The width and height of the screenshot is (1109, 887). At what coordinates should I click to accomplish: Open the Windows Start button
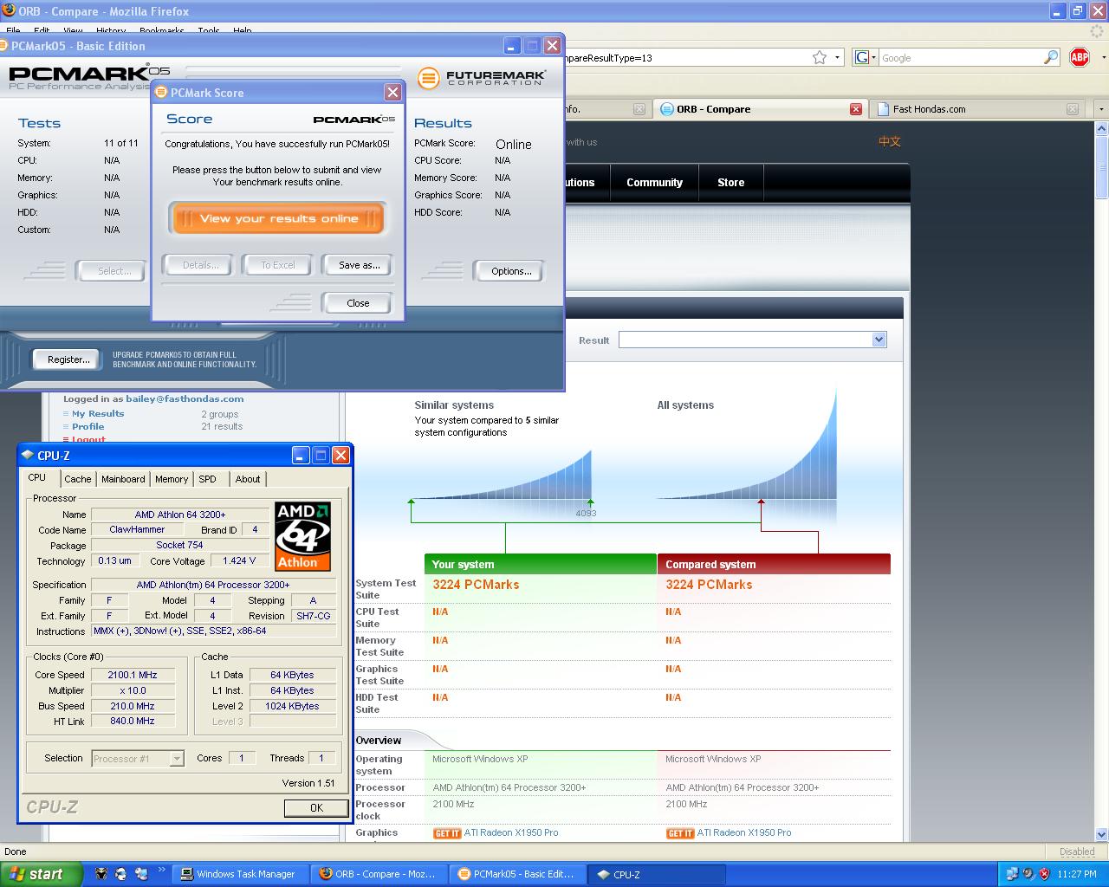(x=42, y=874)
